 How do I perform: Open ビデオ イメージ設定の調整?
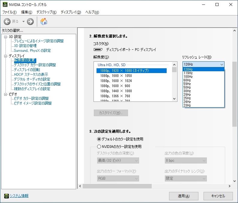point(33,103)
